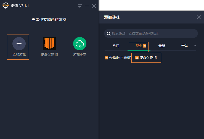Expand the chevron next to 平台
The width and height of the screenshot is (204, 139).
(195, 46)
